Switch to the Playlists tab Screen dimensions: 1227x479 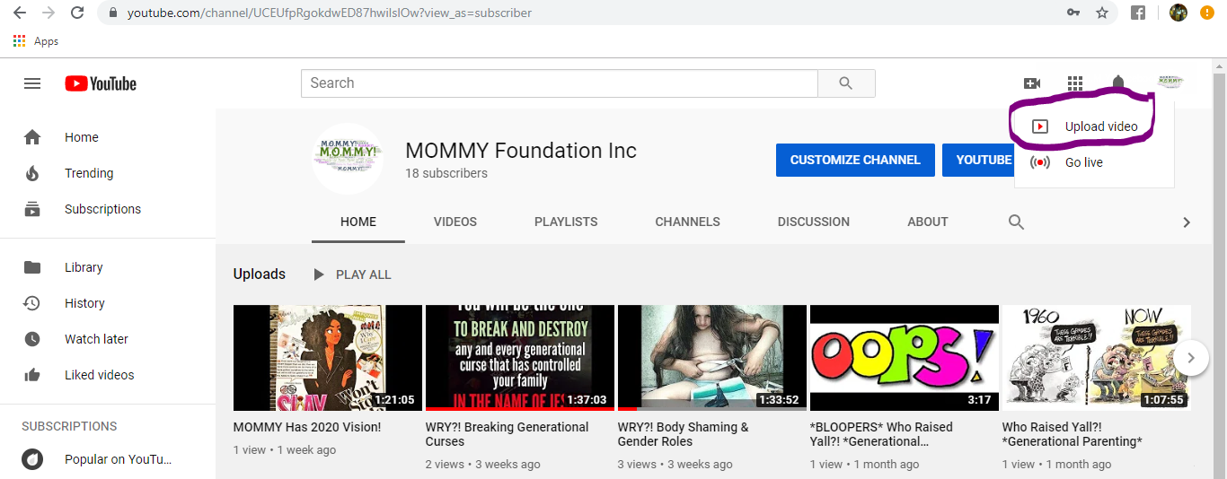(x=566, y=222)
